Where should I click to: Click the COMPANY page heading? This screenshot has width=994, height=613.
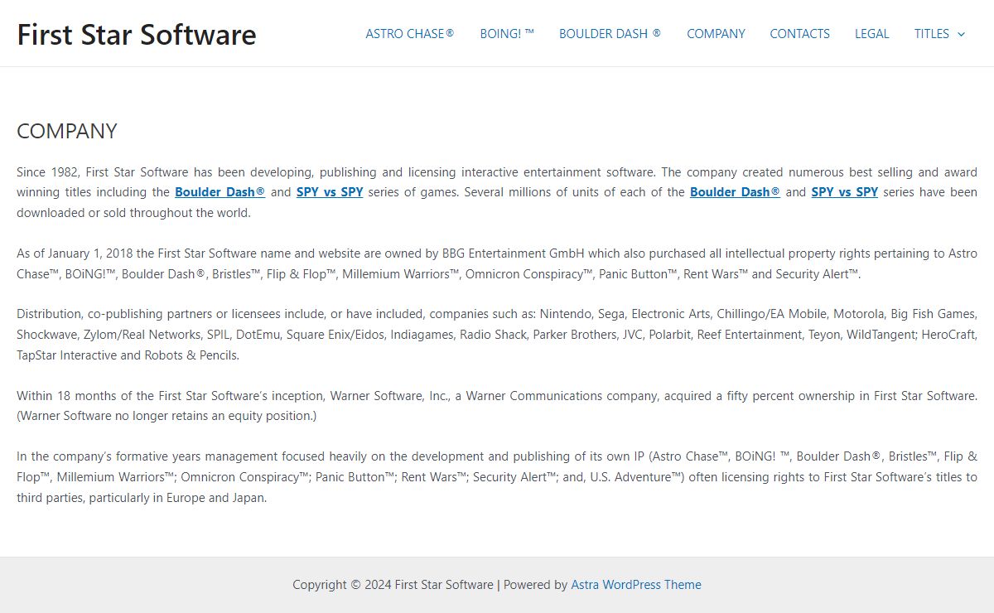tap(67, 131)
